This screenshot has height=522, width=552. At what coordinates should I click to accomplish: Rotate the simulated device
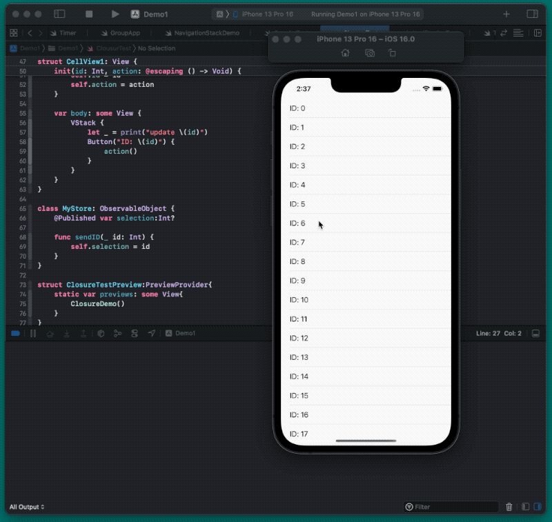point(391,52)
